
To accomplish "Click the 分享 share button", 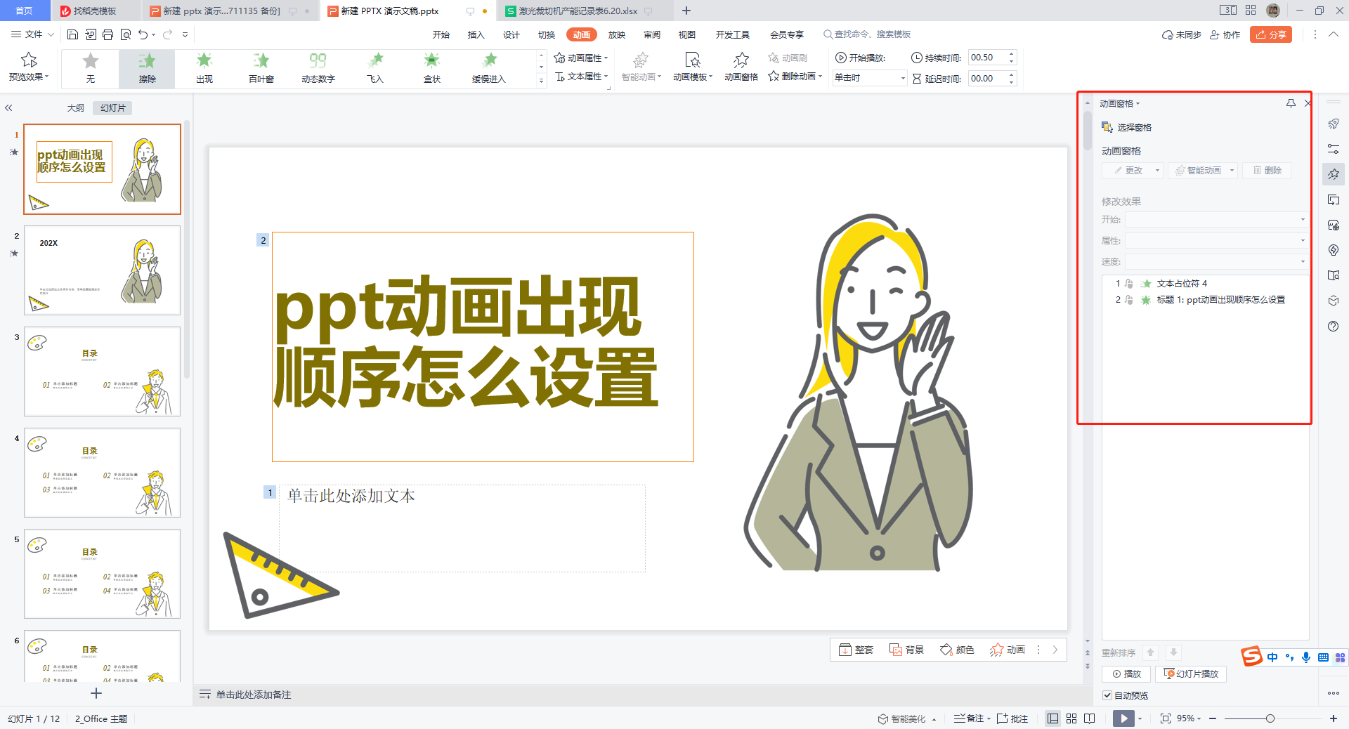I will pos(1271,34).
